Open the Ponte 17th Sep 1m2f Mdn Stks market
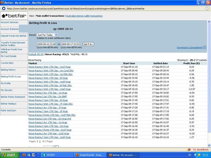This screenshot has width=211, height=158. [x=52, y=115]
